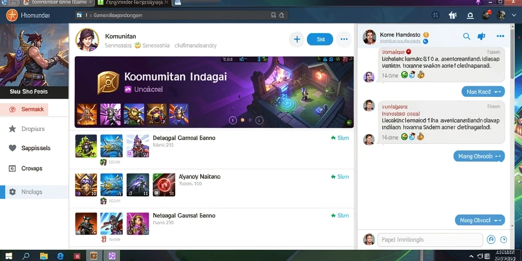
Task: Click the Nas Kaed reply bubble
Action: coord(483,92)
